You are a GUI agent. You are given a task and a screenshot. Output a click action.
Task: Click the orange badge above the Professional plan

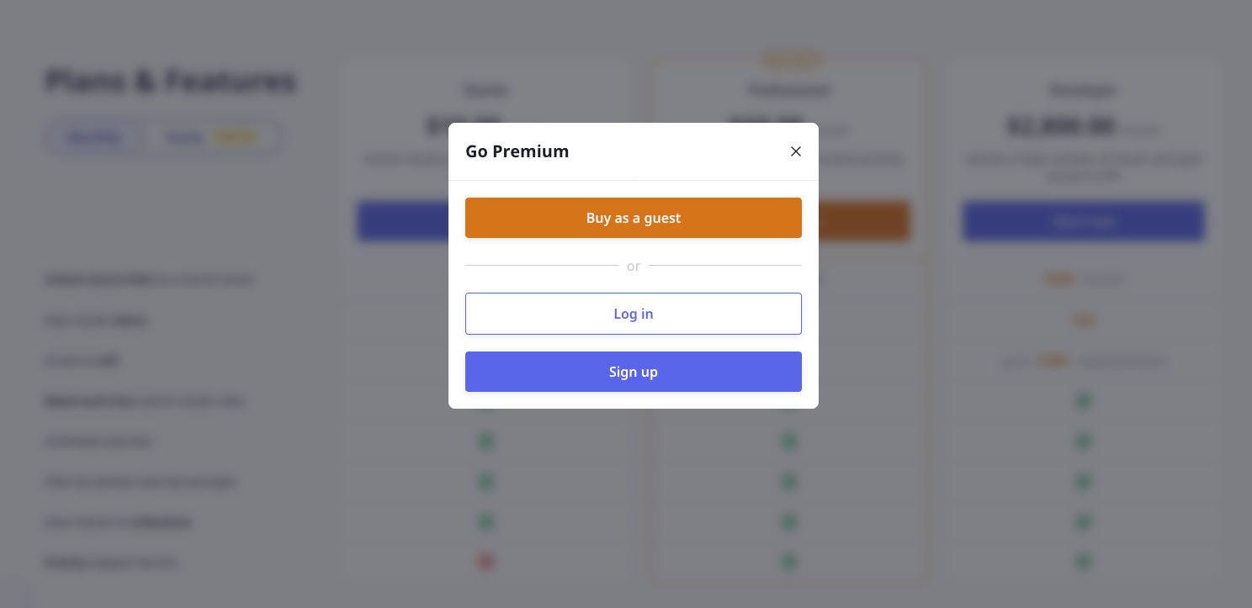click(789, 60)
